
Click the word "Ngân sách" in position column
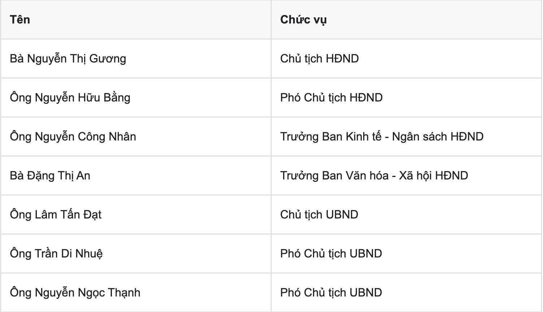coord(414,137)
